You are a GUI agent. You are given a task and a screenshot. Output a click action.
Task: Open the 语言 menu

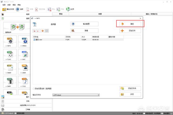pos(14,5)
